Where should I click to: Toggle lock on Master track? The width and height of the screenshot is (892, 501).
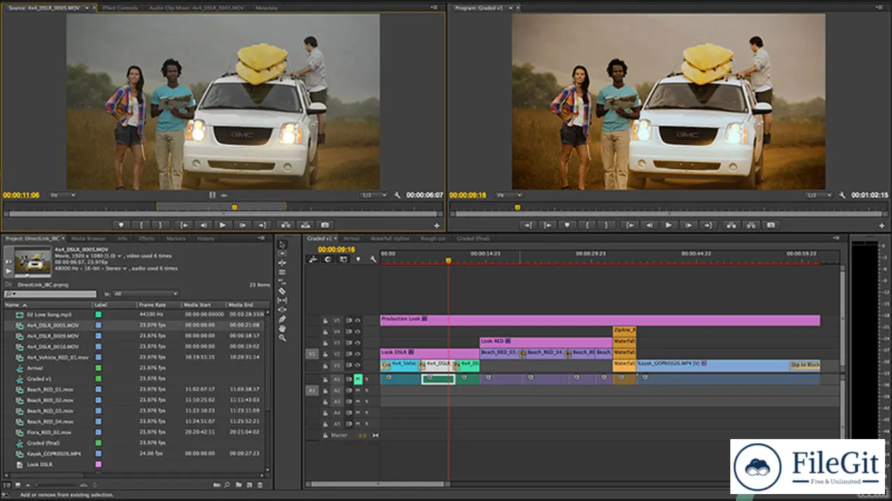coord(325,435)
